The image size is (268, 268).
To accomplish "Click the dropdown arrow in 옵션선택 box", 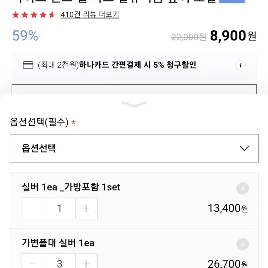I will pyautogui.click(x=244, y=148).
